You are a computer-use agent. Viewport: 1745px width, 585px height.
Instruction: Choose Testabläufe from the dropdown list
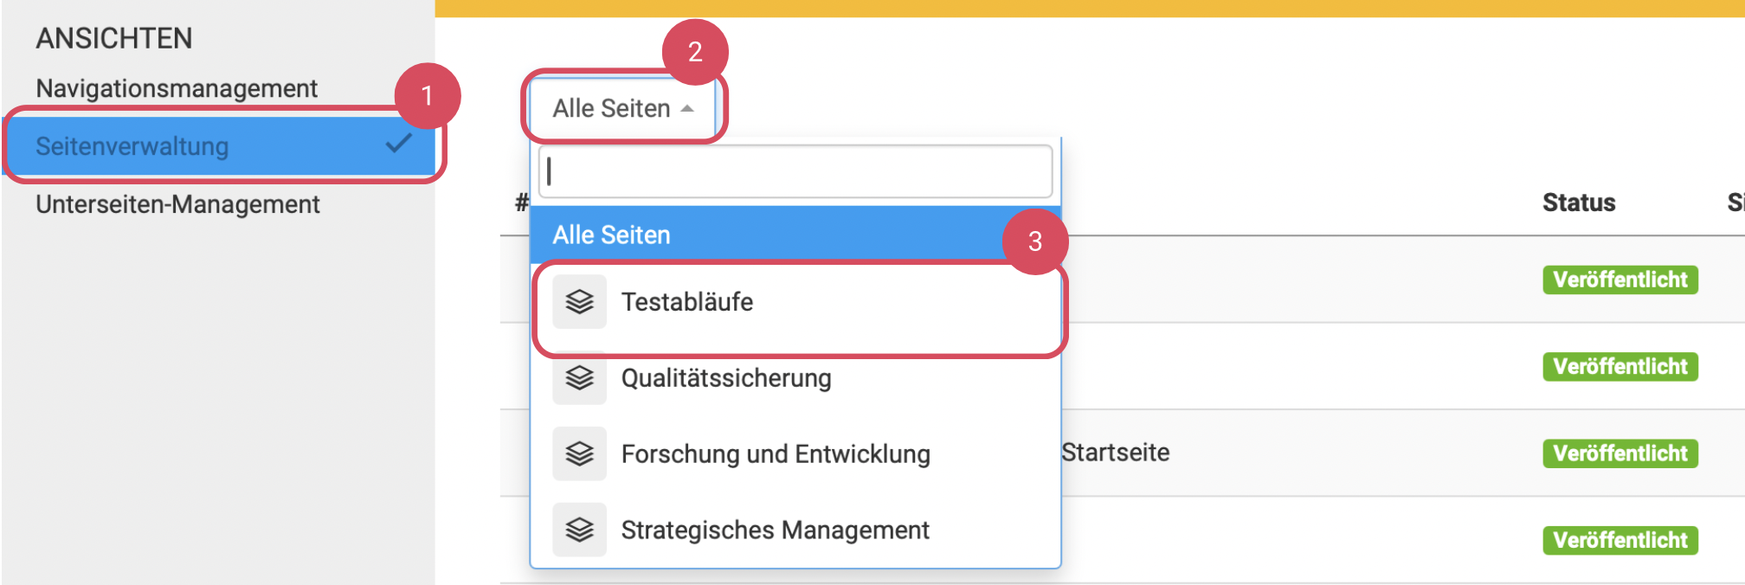click(x=687, y=302)
